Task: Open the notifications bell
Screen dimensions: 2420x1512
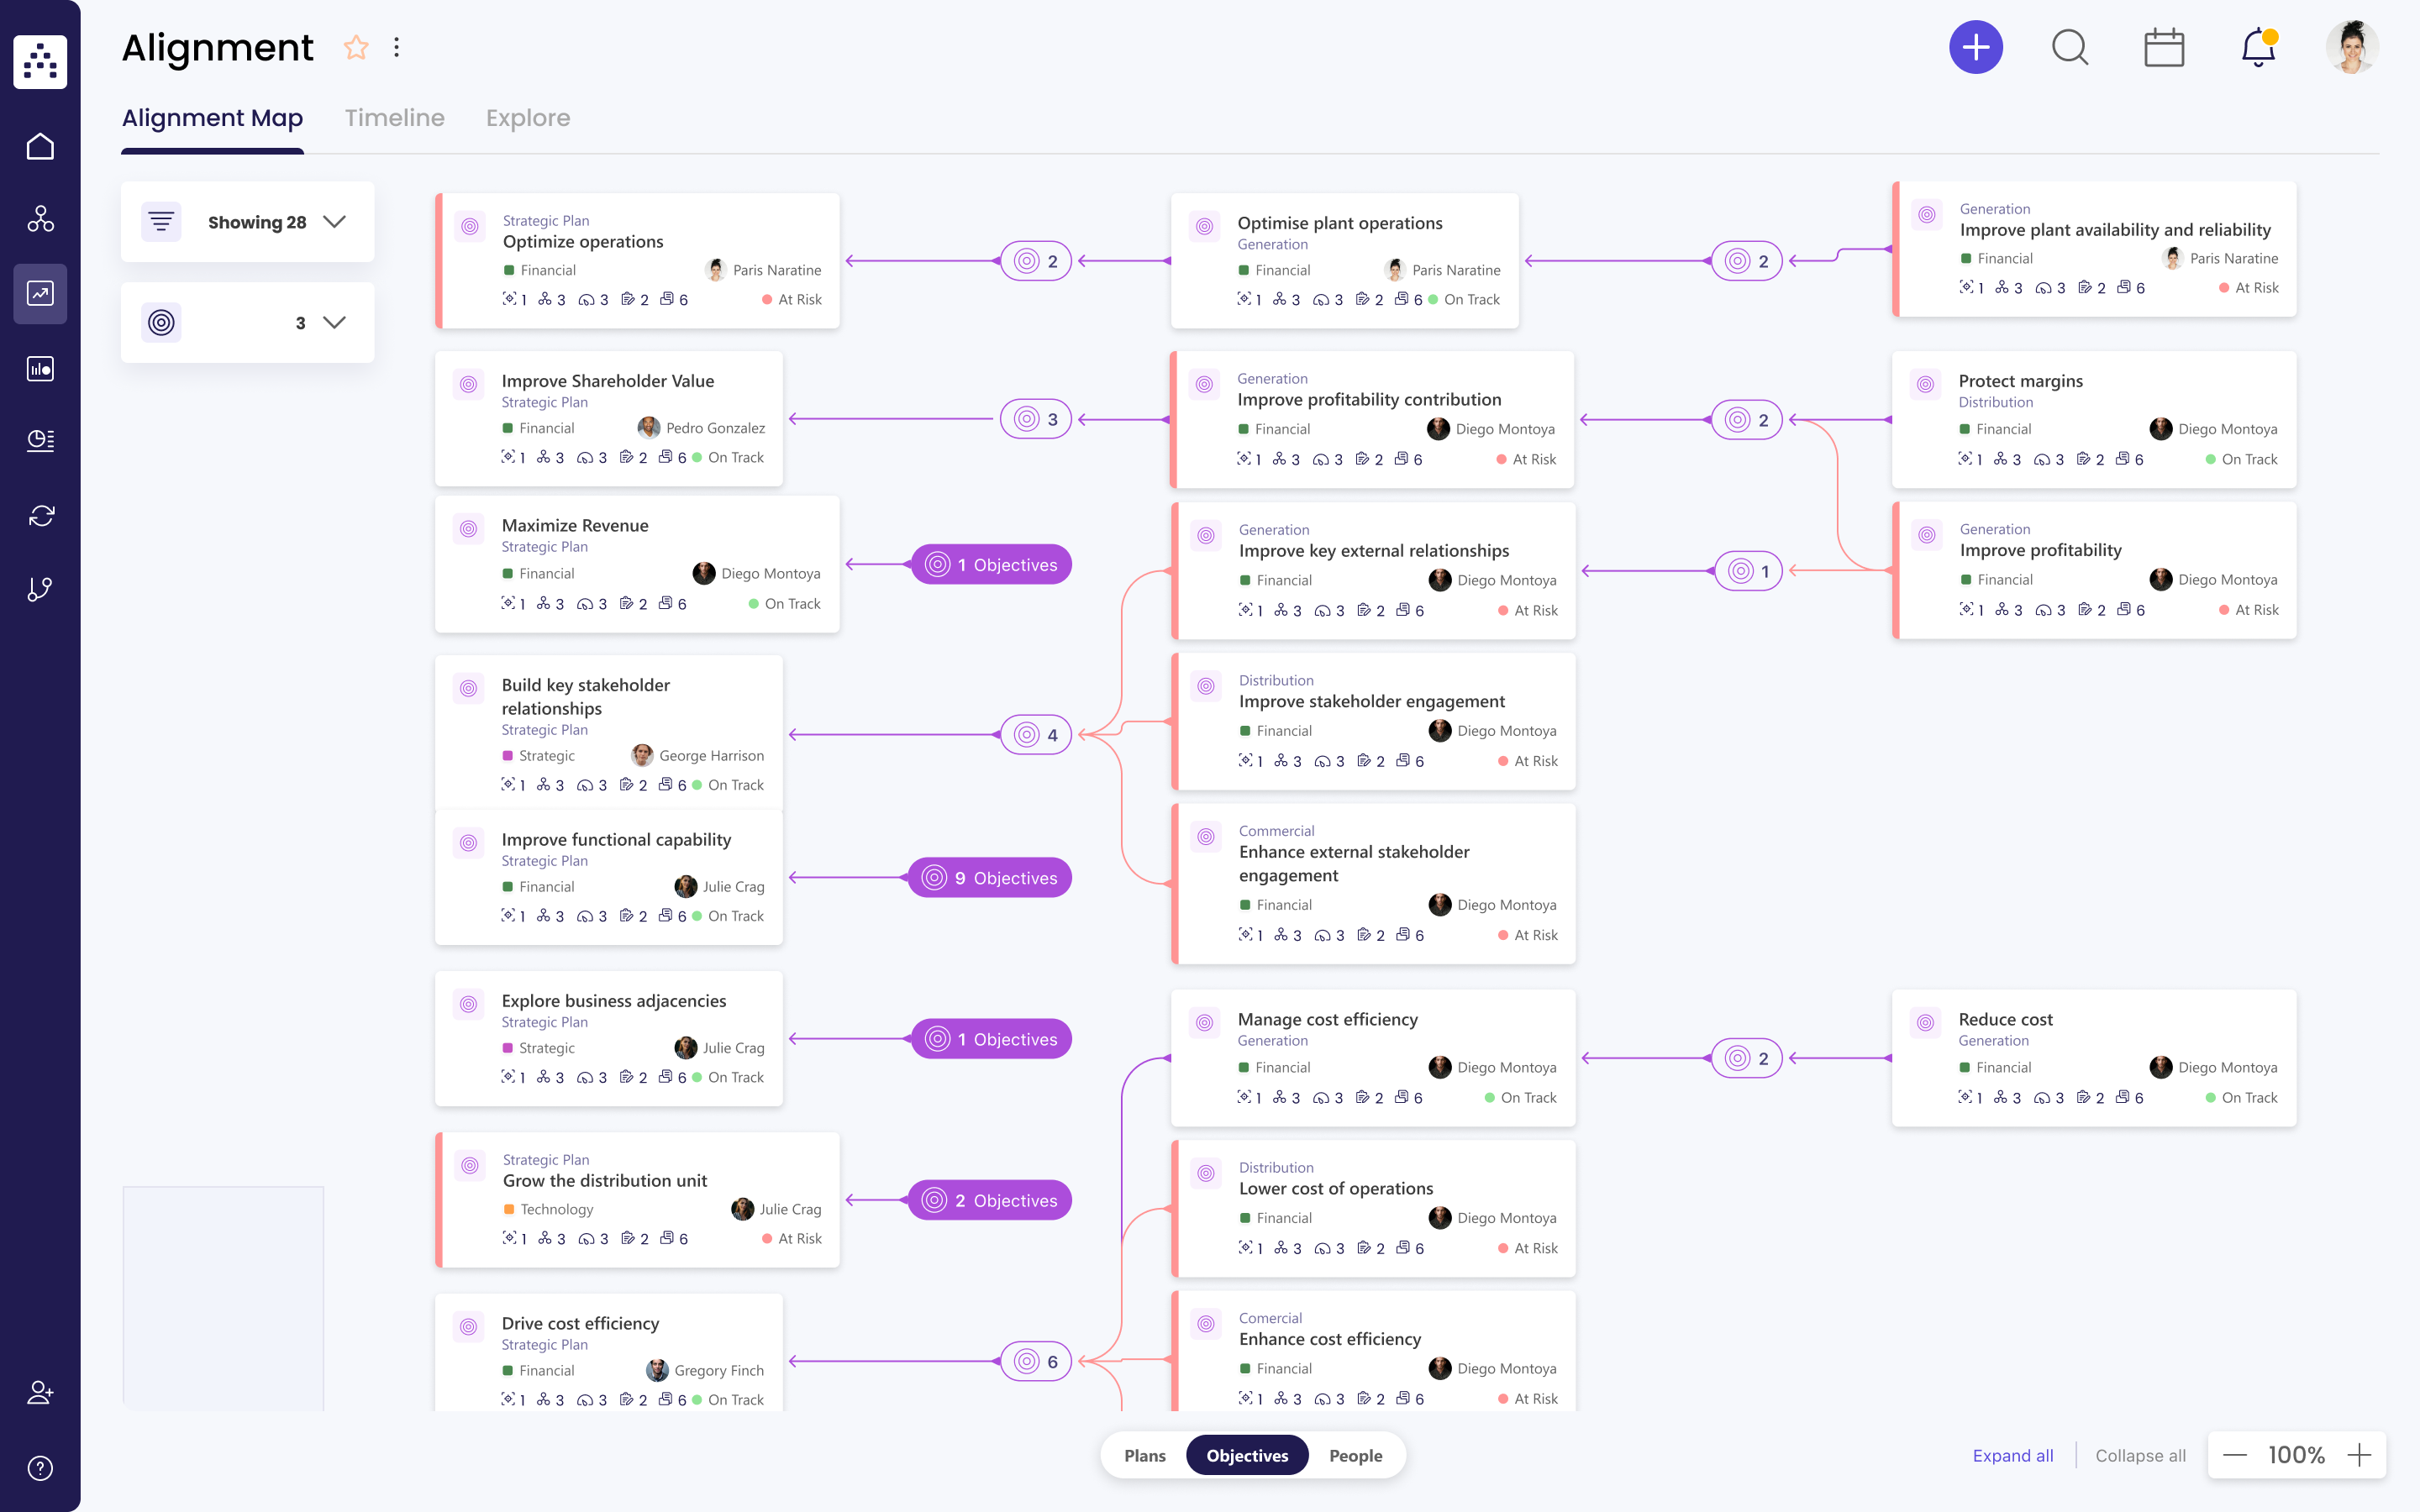Action: click(x=2258, y=47)
